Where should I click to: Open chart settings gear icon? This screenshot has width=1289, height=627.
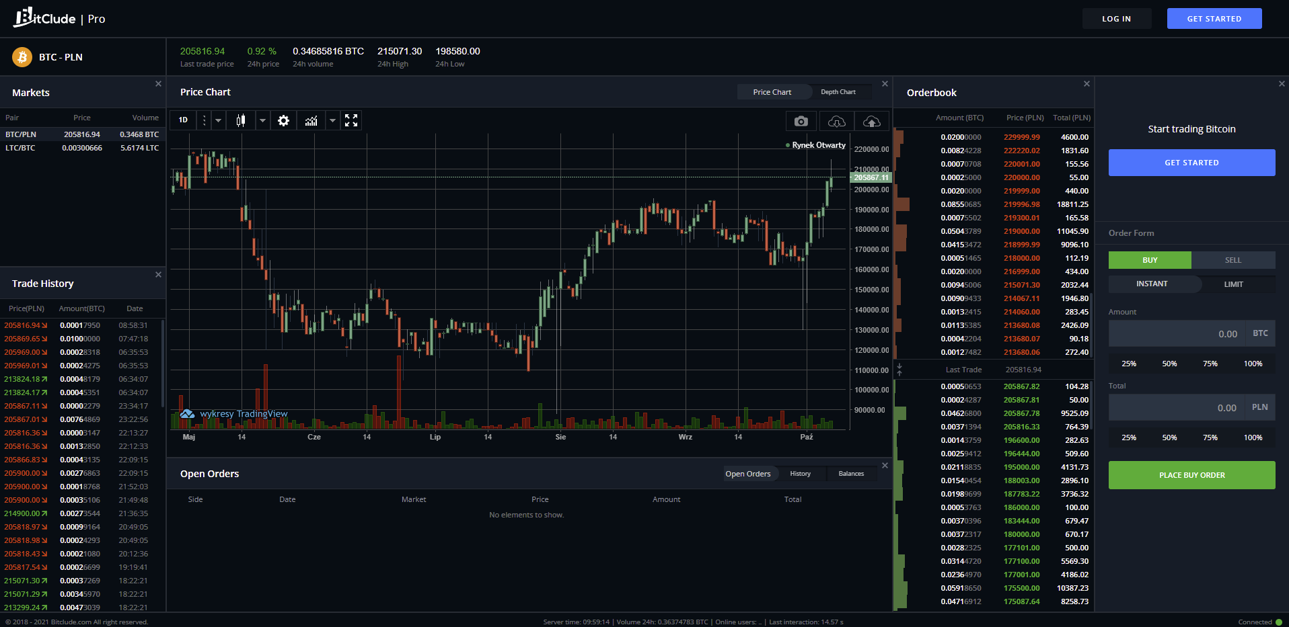click(x=283, y=120)
